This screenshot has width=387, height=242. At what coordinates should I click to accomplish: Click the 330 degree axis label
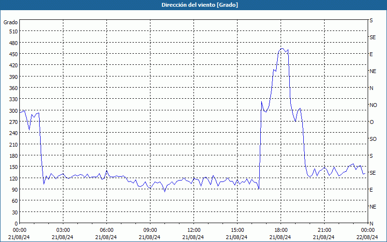click(14, 99)
